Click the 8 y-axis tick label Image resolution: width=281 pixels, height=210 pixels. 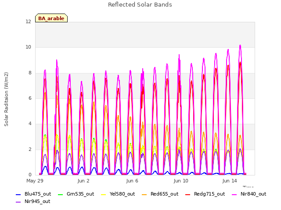30,73
